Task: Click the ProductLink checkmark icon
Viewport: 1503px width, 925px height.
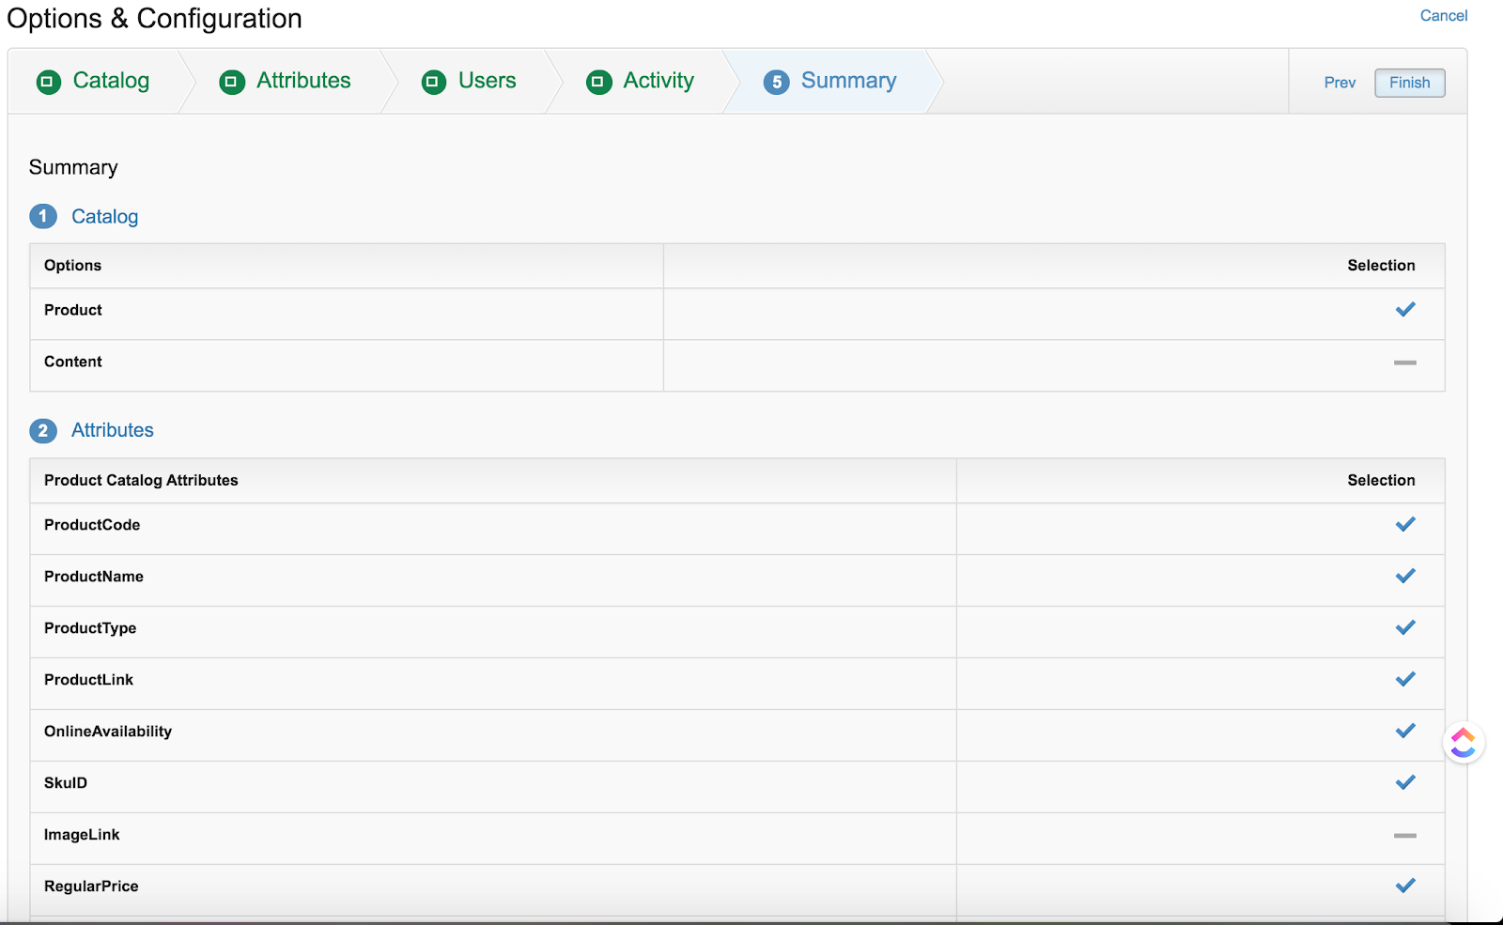Action: 1405,680
